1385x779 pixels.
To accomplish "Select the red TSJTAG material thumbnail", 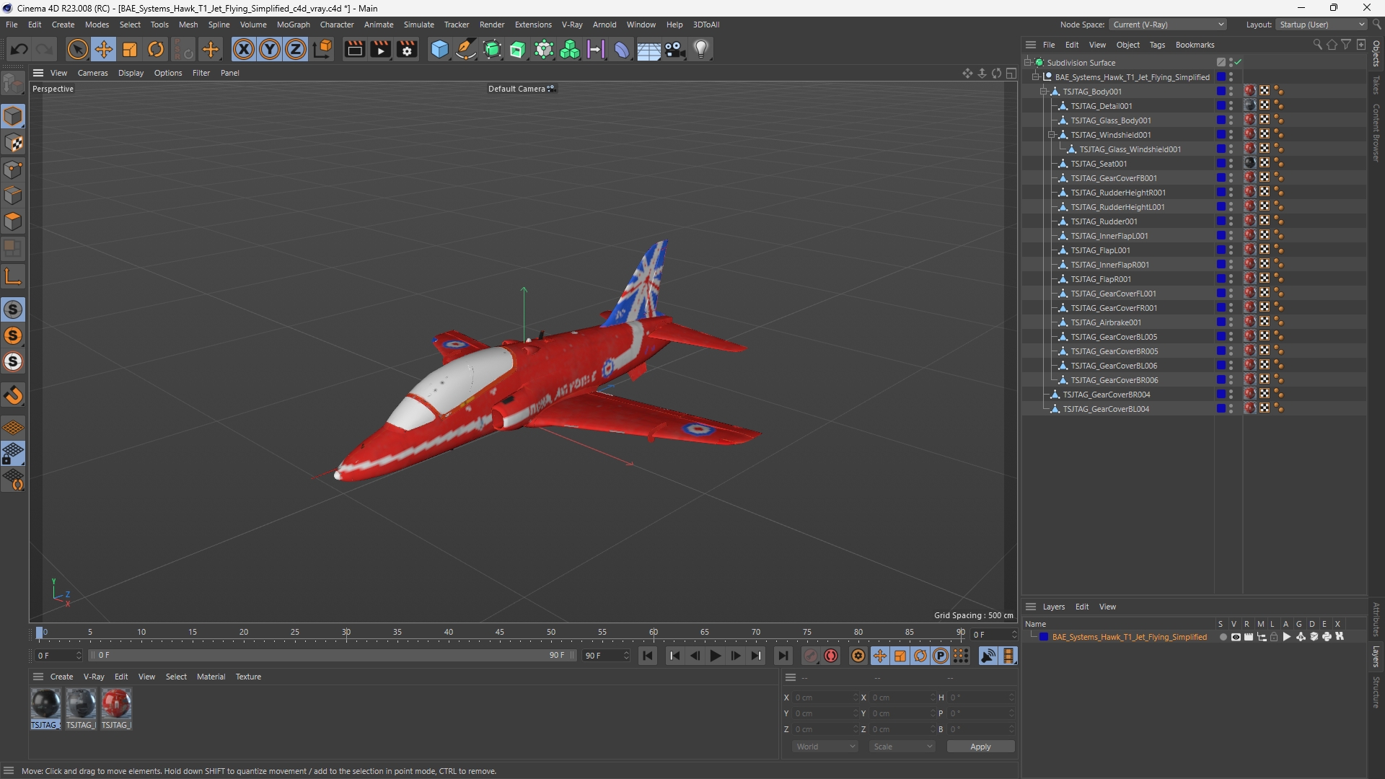I will pyautogui.click(x=116, y=703).
